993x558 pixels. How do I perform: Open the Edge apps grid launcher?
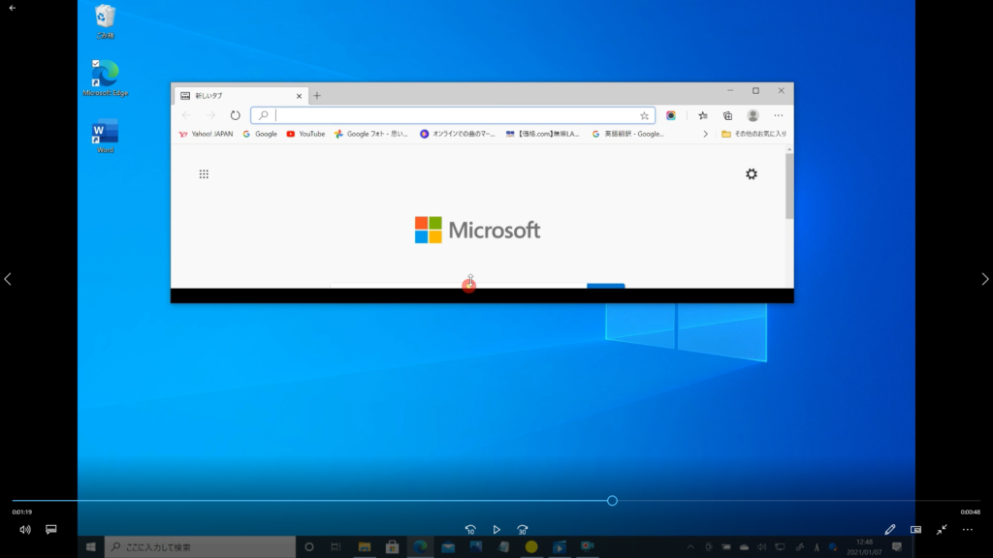pyautogui.click(x=204, y=174)
